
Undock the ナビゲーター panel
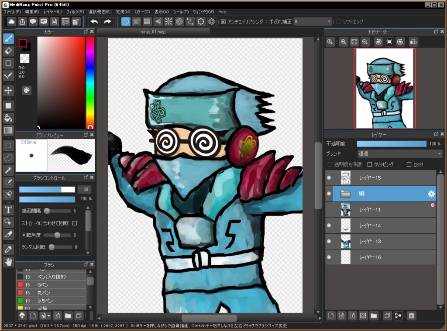click(x=436, y=32)
